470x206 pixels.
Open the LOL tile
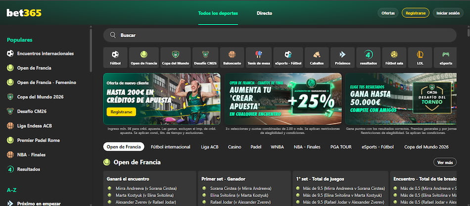point(420,57)
